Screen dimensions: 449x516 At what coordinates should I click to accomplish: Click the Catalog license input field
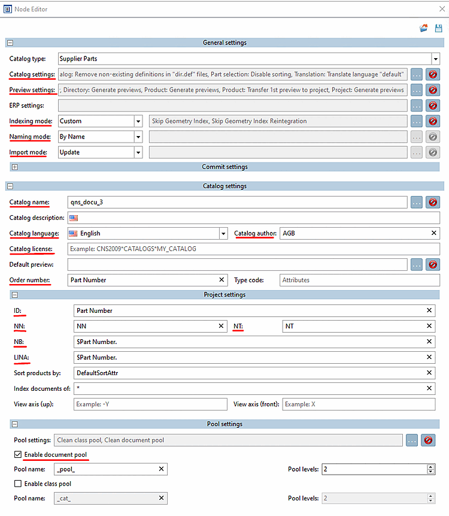click(253, 249)
